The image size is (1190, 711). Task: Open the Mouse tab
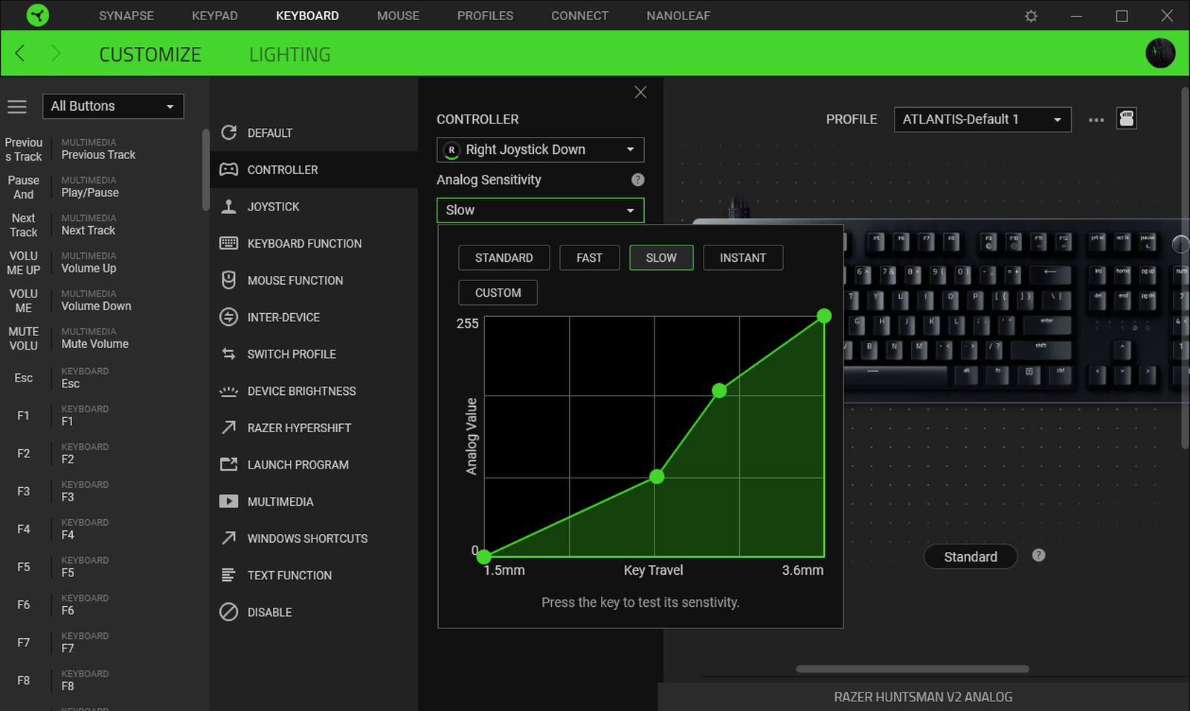pyautogui.click(x=398, y=16)
